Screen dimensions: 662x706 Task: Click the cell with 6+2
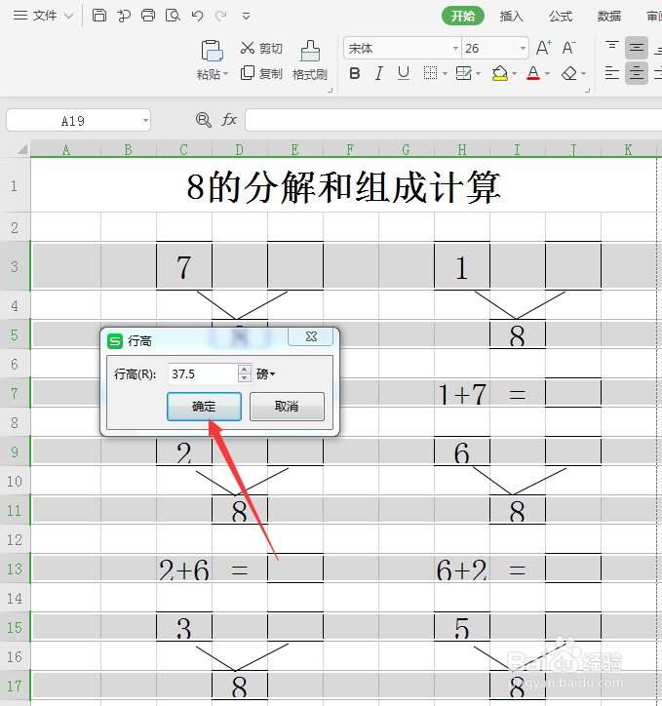coord(462,569)
